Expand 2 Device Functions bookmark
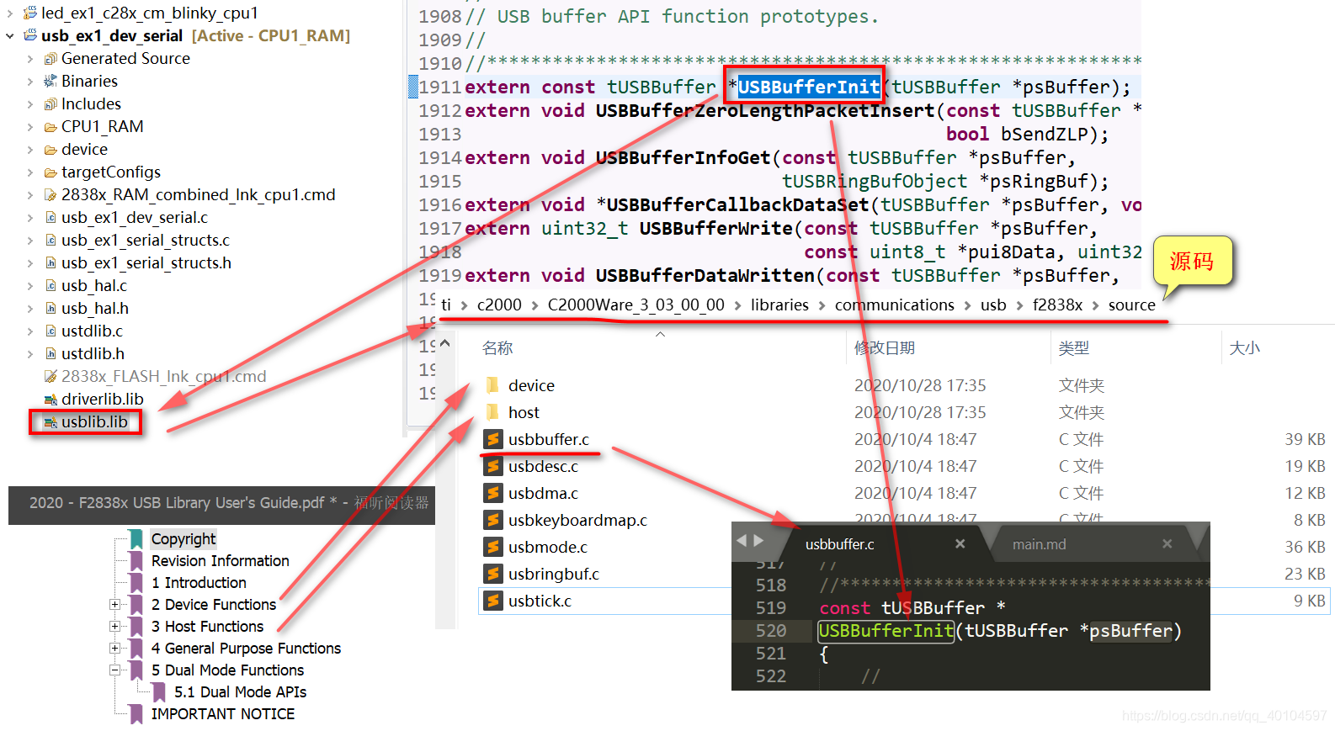Image resolution: width=1335 pixels, height=731 pixels. 114,604
